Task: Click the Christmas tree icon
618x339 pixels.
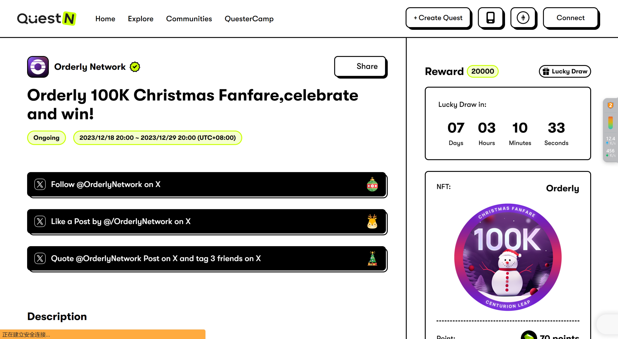Action: [x=372, y=258]
